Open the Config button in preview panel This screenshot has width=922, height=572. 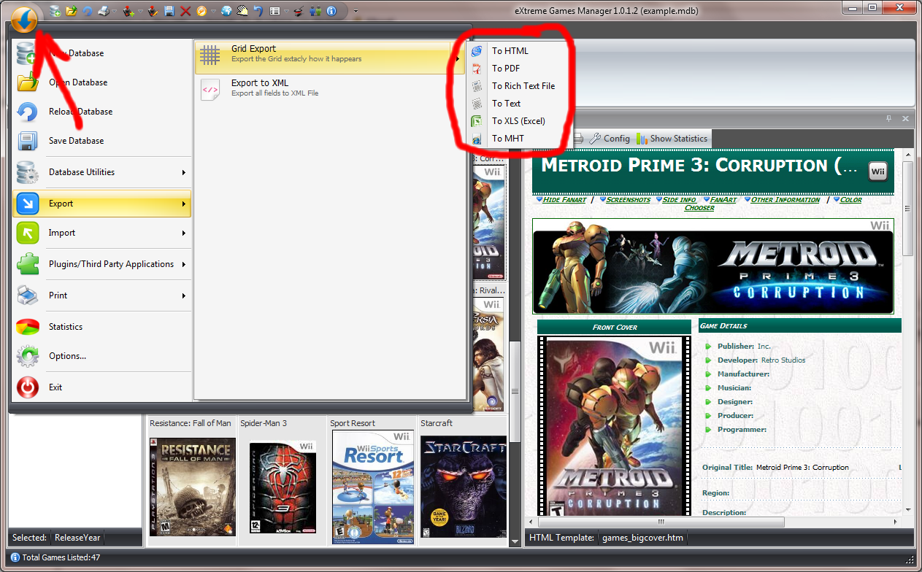pyautogui.click(x=610, y=138)
